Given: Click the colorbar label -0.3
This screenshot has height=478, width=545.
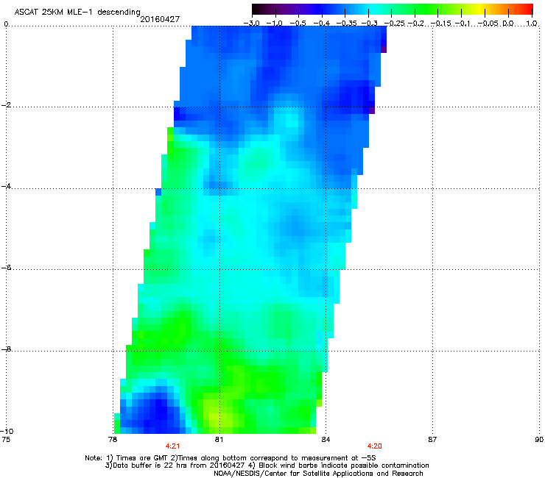Looking at the screenshot, I should [x=369, y=24].
